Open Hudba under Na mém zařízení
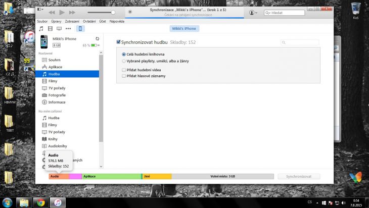 pos(54,118)
